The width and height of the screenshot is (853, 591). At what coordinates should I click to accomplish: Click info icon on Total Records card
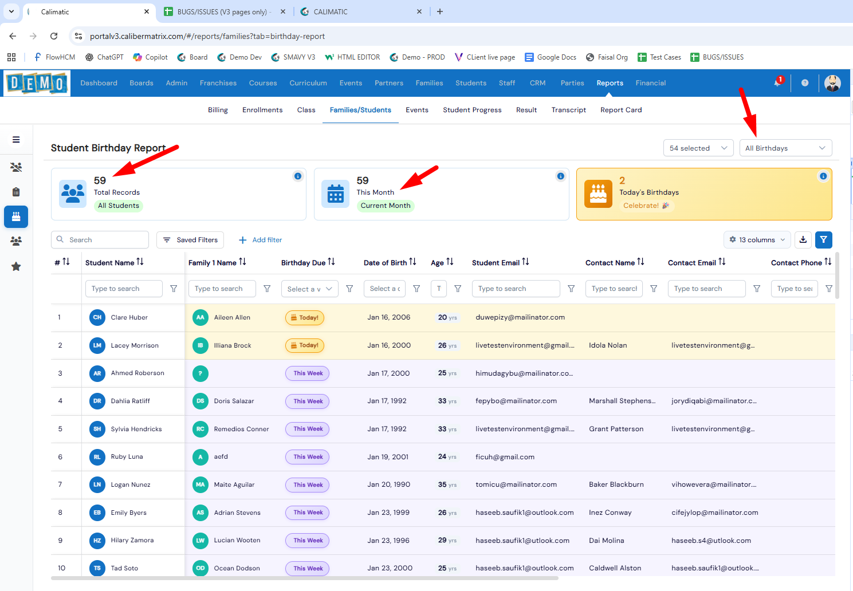(298, 176)
